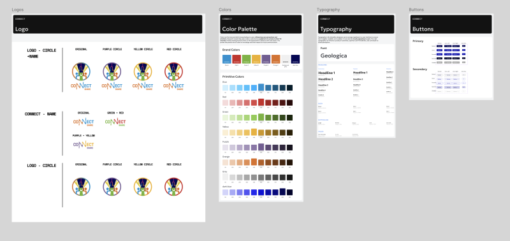This screenshot has height=241, width=510.
Task: Pick the light grey Brand Colors swatch
Action: (x=285, y=59)
